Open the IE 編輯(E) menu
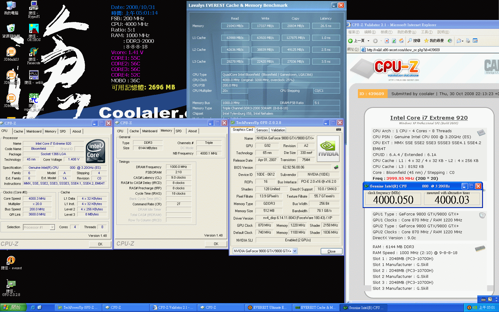This screenshot has width=499, height=312. tap(370, 32)
